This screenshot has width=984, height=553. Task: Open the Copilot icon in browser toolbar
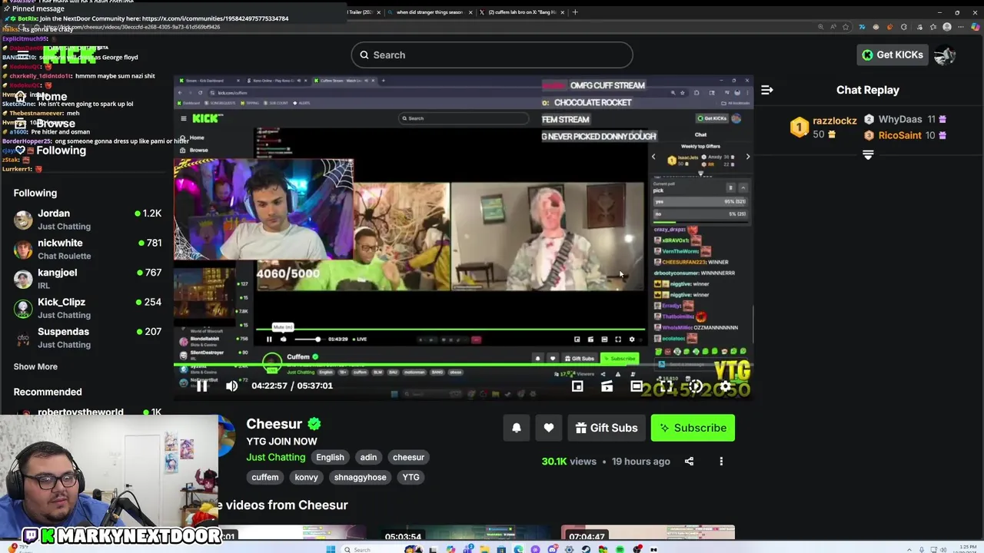[976, 27]
